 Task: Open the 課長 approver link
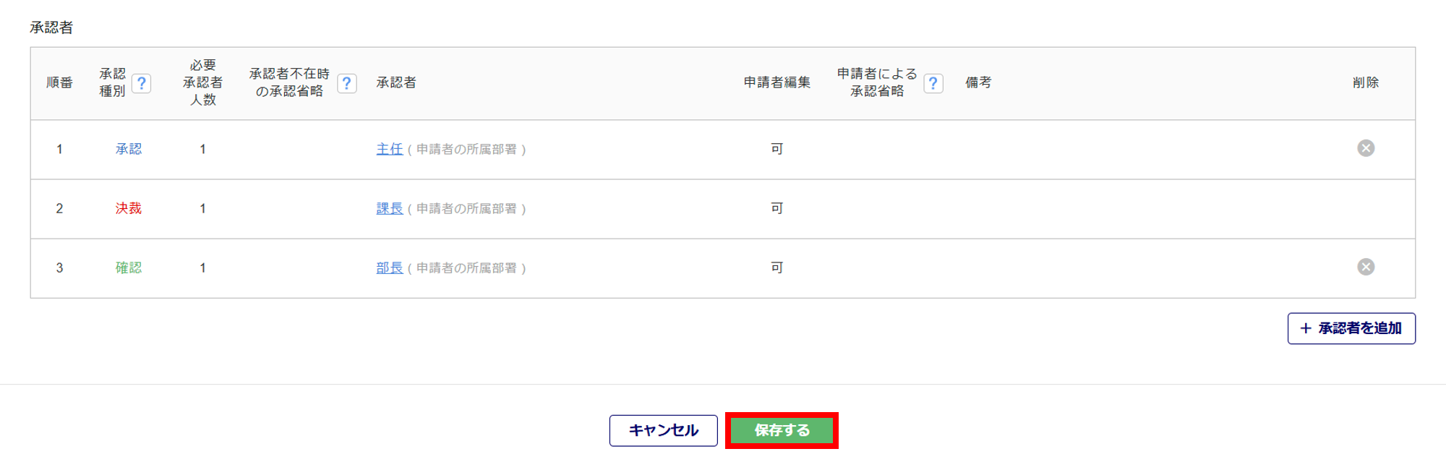pyautogui.click(x=389, y=208)
